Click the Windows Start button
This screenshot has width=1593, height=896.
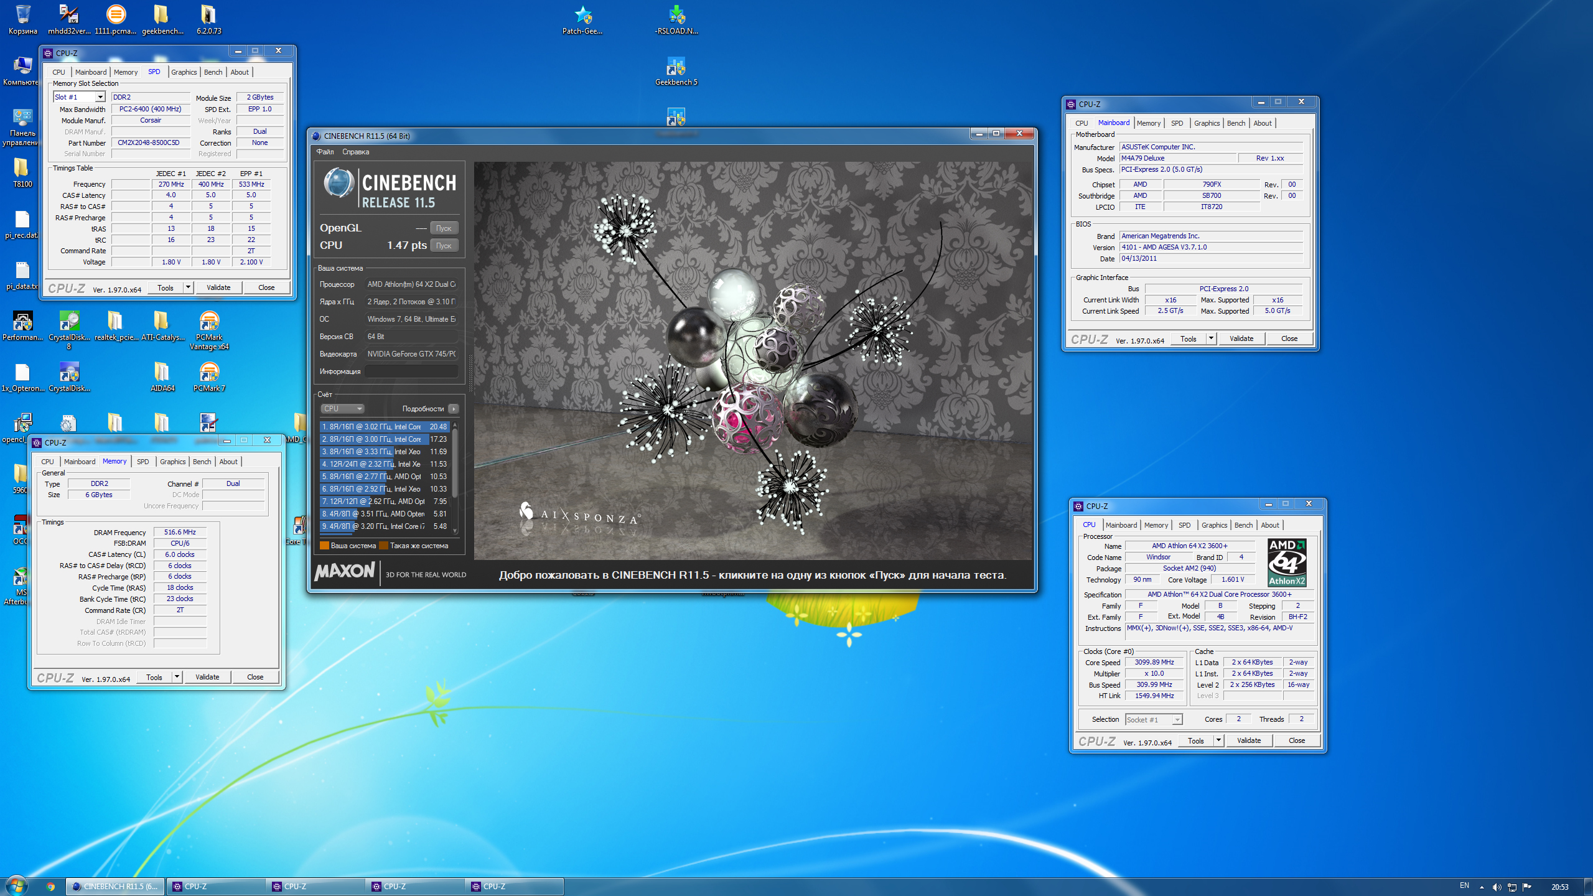(16, 886)
